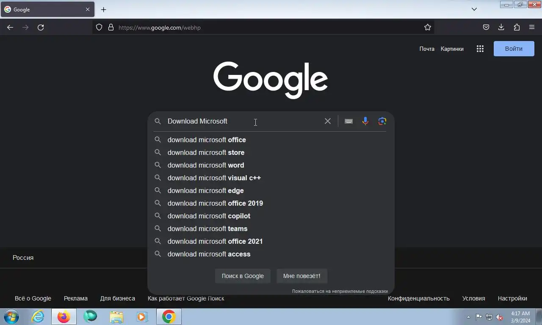Viewport: 542px width, 325px height.
Task: Open Firefox downloads panel
Action: (501, 28)
